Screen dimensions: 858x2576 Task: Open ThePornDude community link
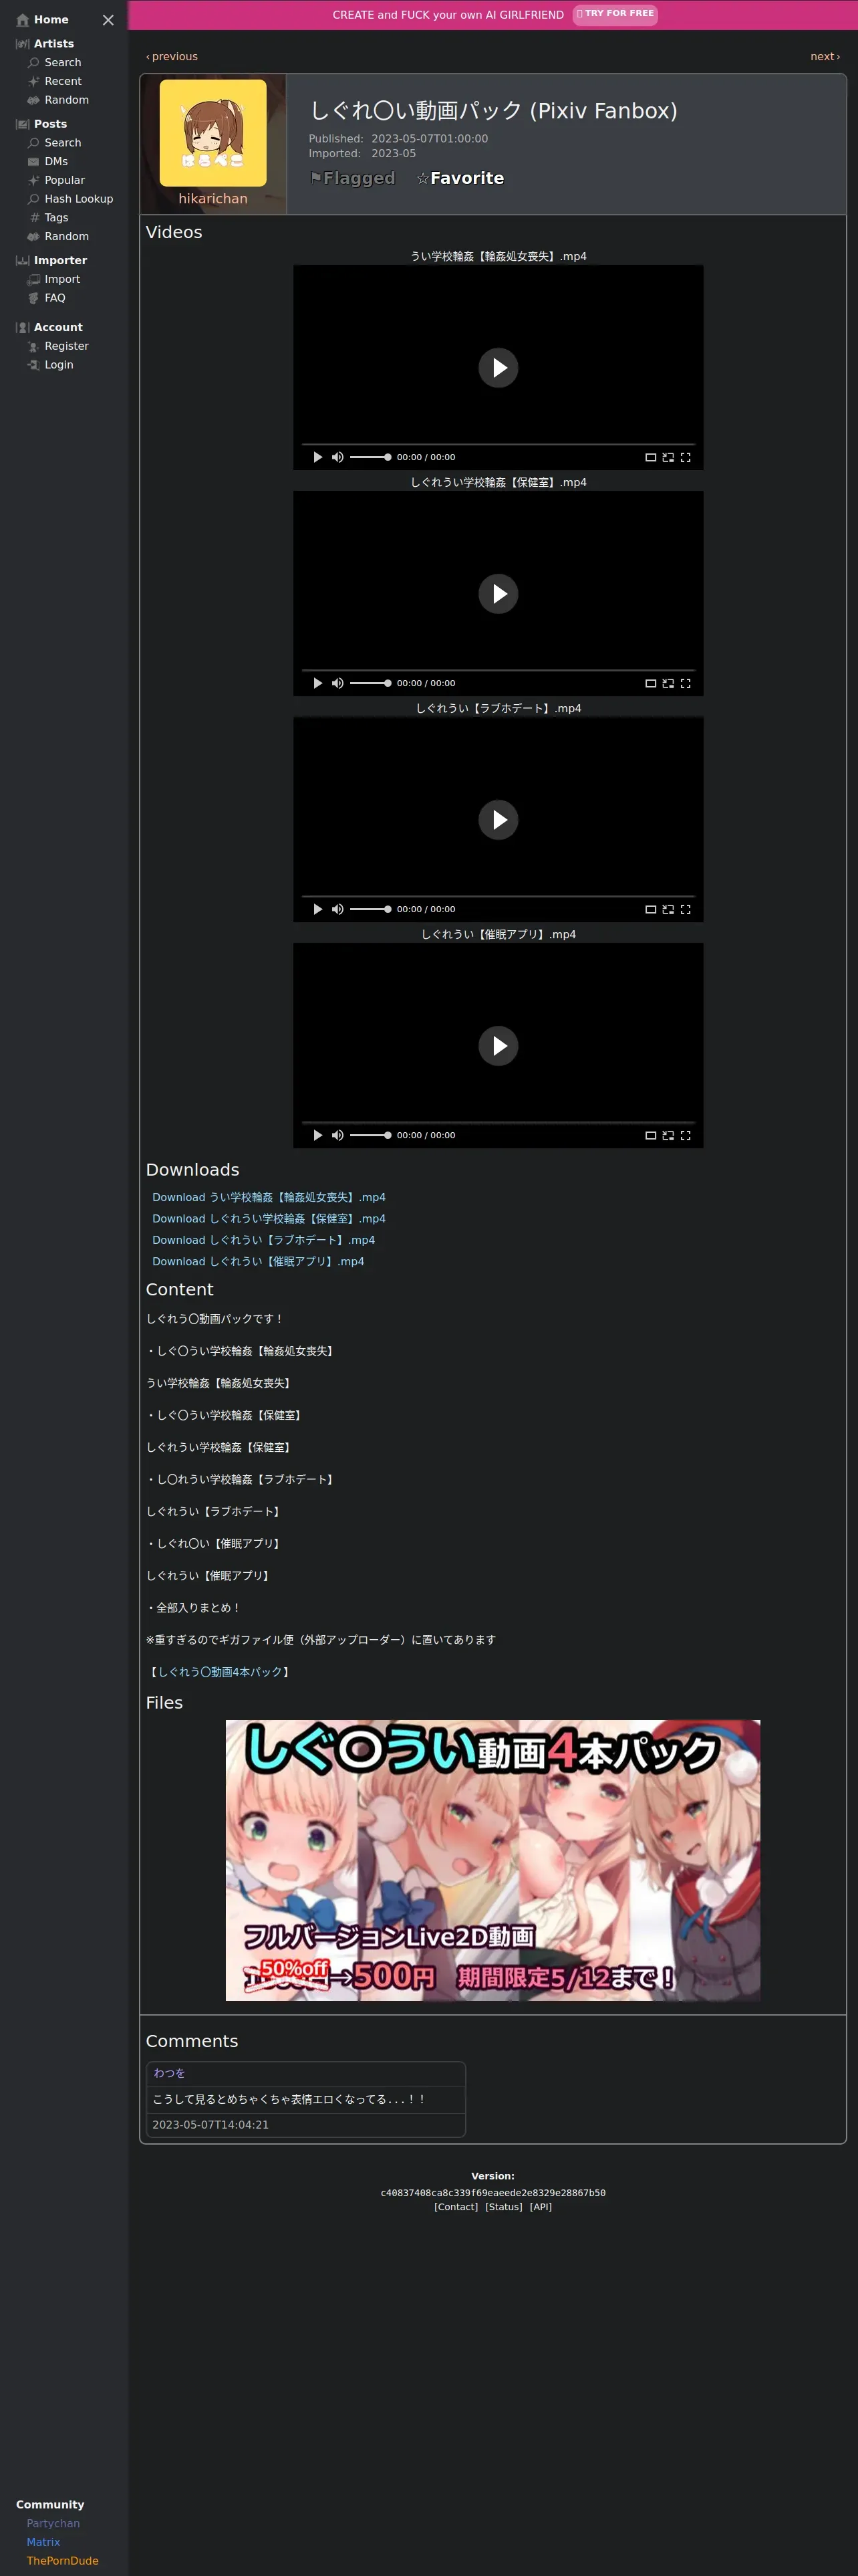62,2561
